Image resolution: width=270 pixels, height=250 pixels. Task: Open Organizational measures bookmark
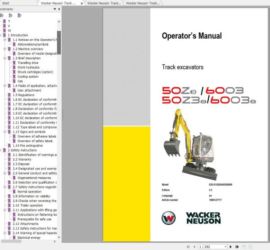(34, 178)
